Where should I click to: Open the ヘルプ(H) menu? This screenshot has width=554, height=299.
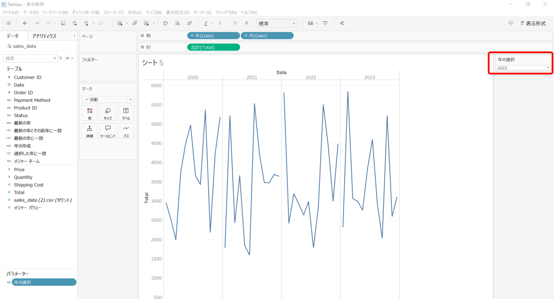point(249,12)
